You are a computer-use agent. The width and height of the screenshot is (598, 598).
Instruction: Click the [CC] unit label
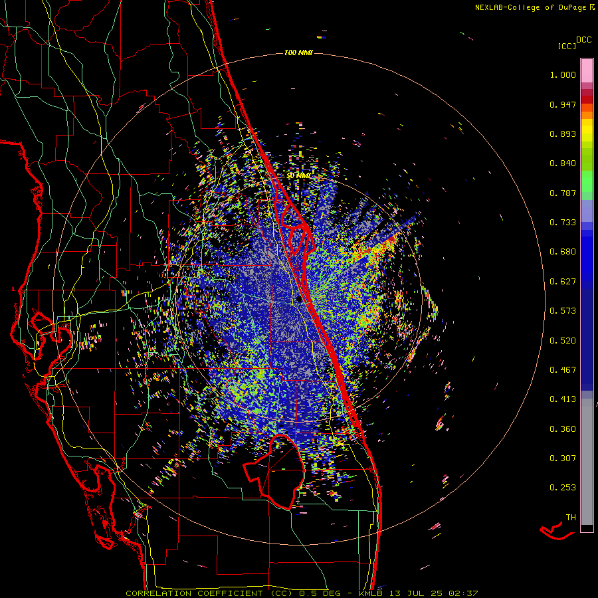click(x=567, y=46)
